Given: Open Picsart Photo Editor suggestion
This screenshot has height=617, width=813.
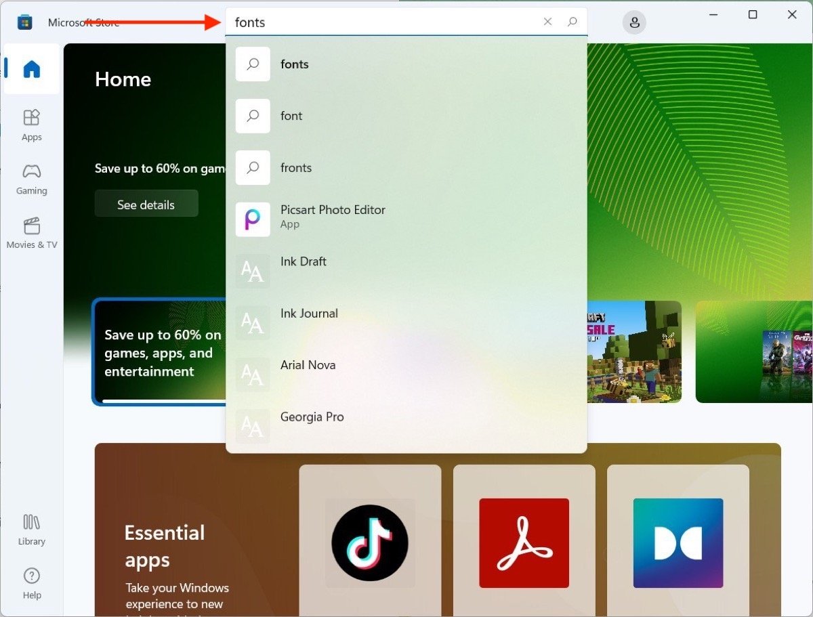Looking at the screenshot, I should click(x=406, y=219).
